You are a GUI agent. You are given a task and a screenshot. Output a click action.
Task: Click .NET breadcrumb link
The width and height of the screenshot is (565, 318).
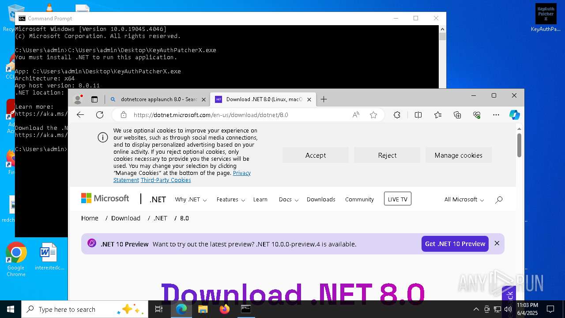(160, 218)
